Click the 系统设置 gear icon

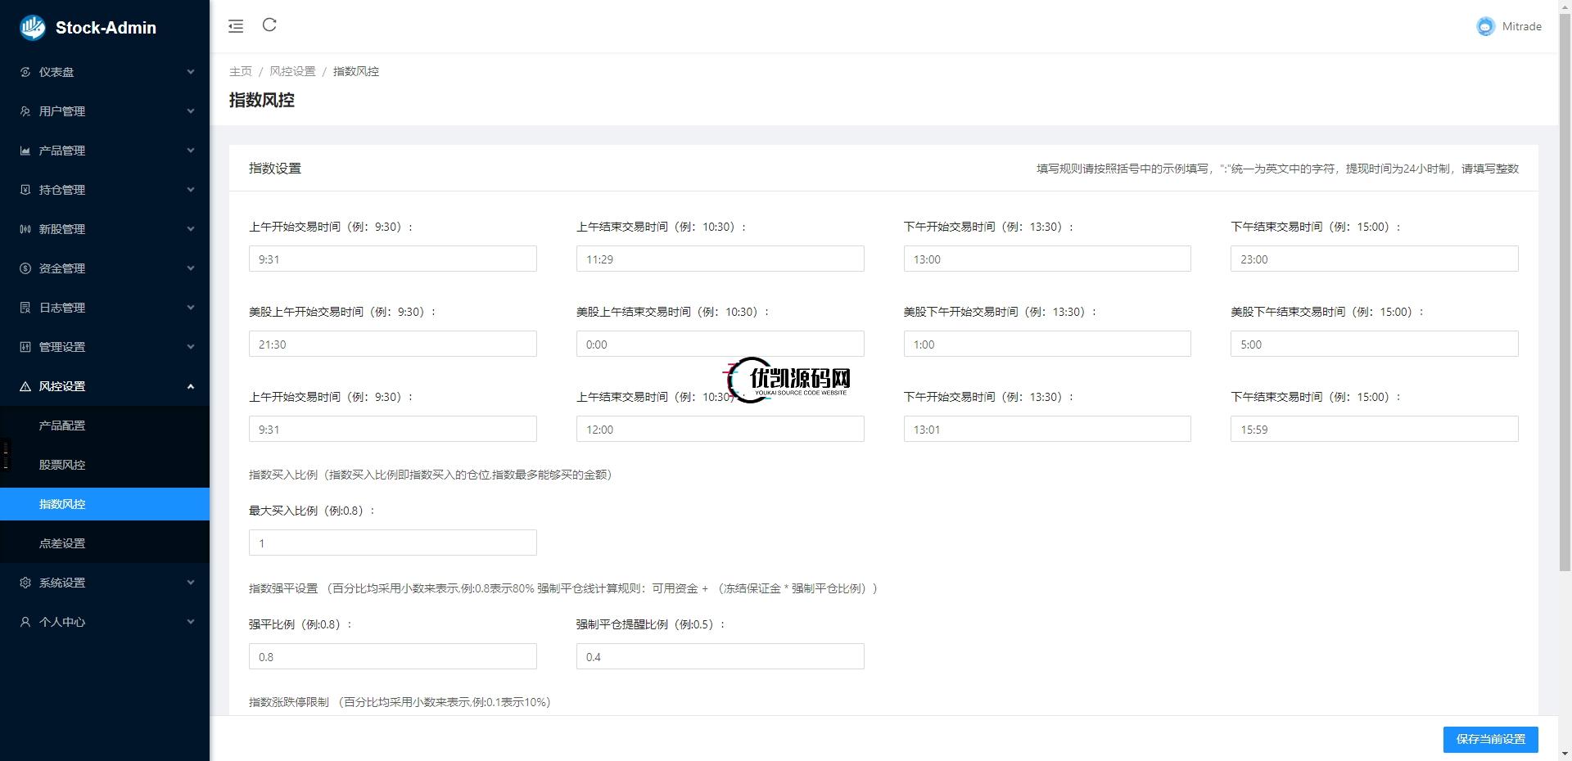tap(25, 583)
